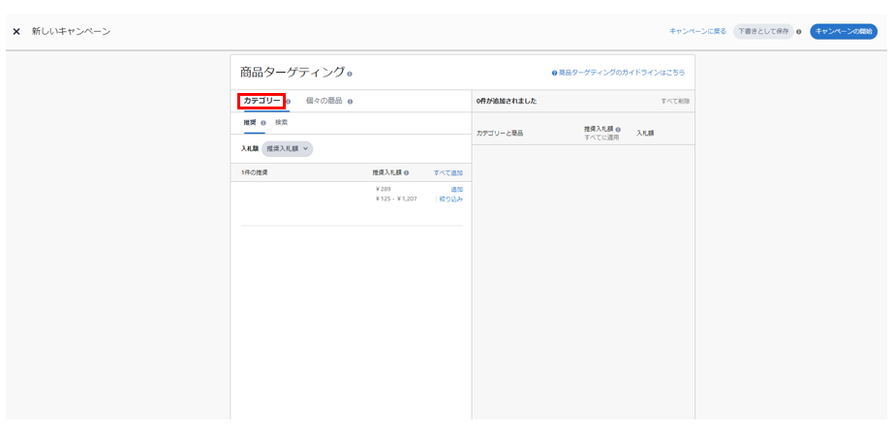Select the 推奨 sub-tab
This screenshot has width=895, height=431.
click(x=250, y=122)
